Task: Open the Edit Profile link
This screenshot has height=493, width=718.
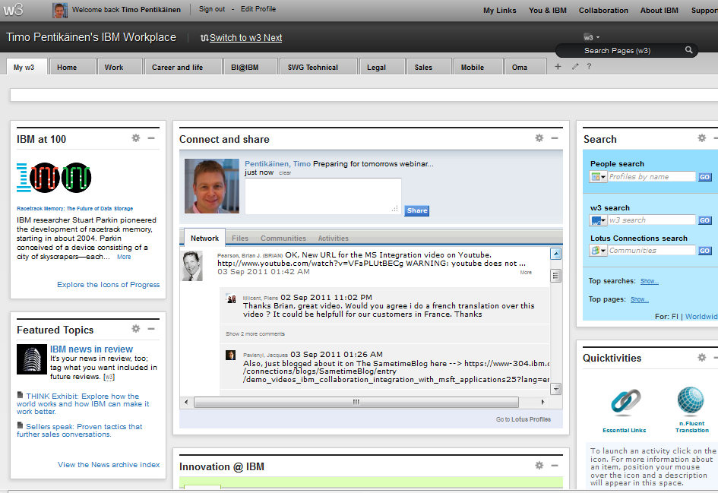Action: coord(258,9)
